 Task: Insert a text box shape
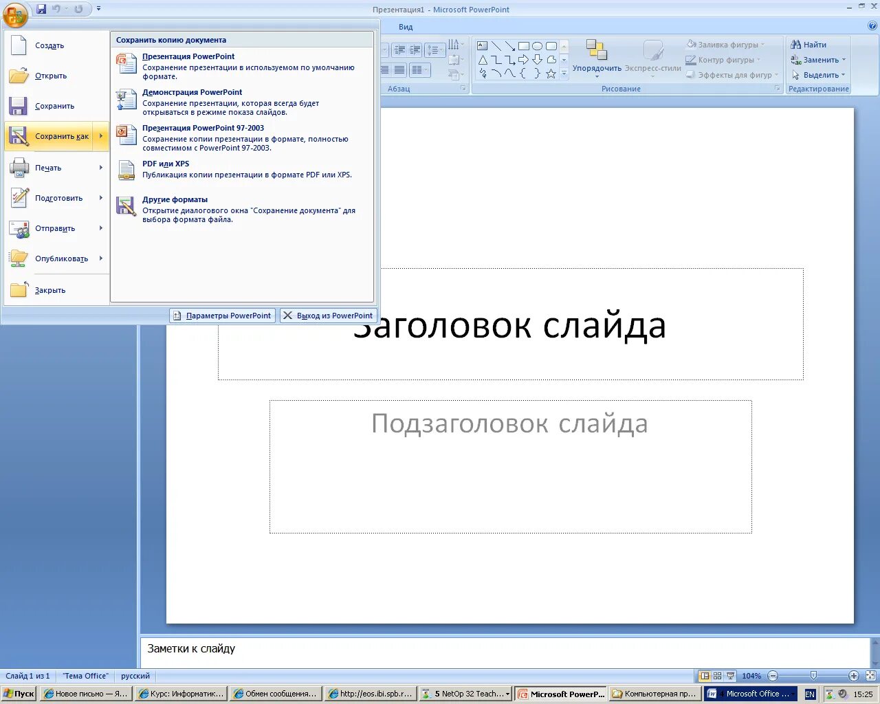(483, 46)
